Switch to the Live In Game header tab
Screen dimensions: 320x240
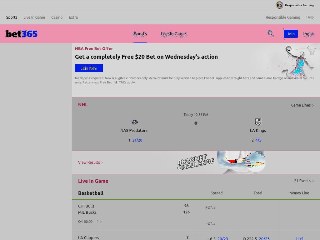(x=173, y=34)
